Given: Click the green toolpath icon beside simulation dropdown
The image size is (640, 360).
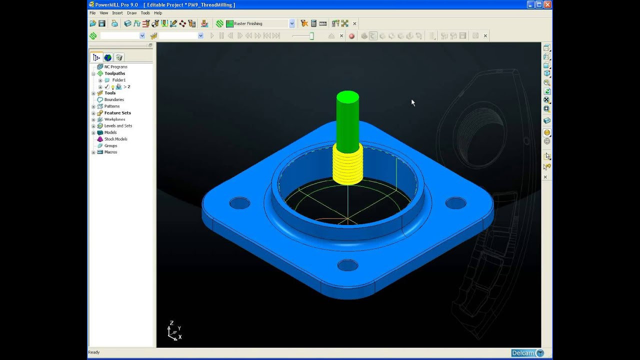Looking at the screenshot, I should (x=93, y=36).
